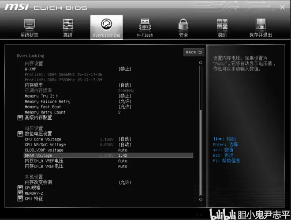Expand the CPU 特征 submenu arrow
Image resolution: width=291 pixels, height=220 pixels.
pos(20,199)
